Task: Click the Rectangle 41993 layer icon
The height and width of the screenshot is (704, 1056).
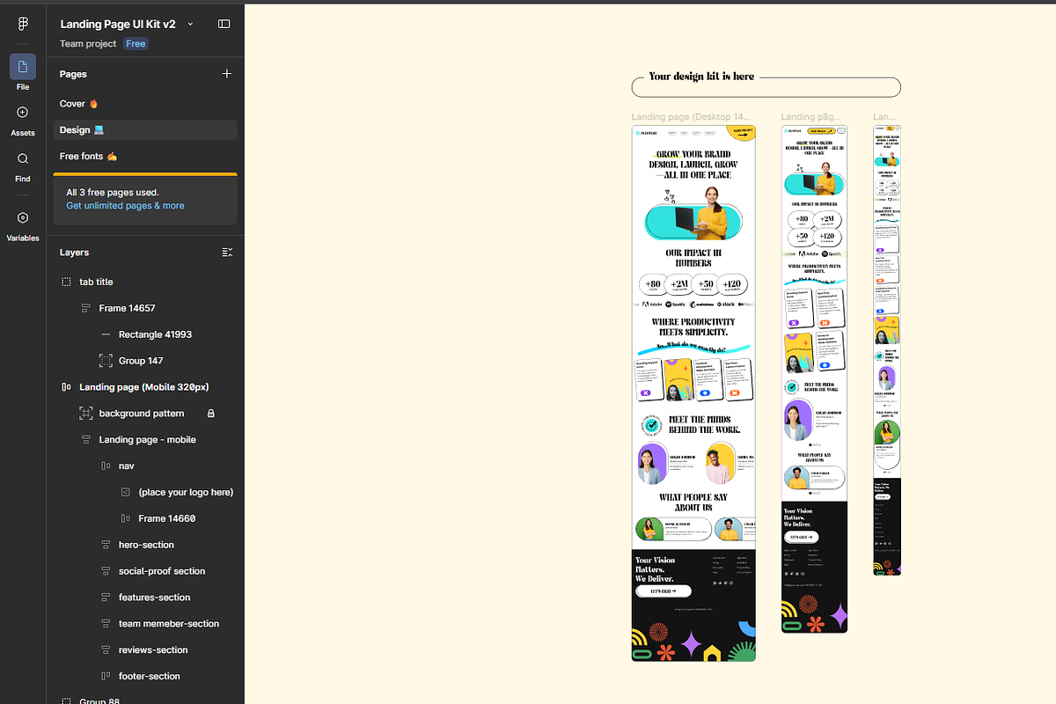Action: click(106, 334)
